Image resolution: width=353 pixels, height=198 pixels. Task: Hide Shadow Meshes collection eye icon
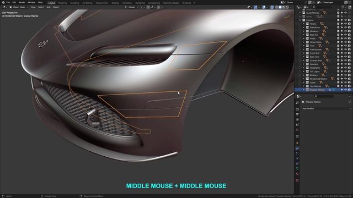(x=346, y=90)
